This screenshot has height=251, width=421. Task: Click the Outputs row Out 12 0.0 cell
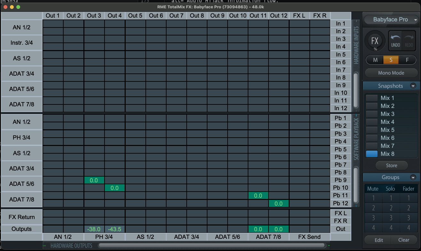(x=278, y=229)
